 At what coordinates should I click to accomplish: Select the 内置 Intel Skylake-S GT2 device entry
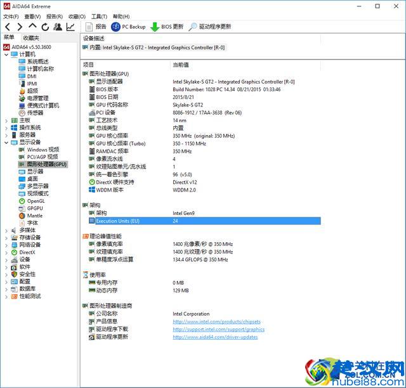(154, 48)
